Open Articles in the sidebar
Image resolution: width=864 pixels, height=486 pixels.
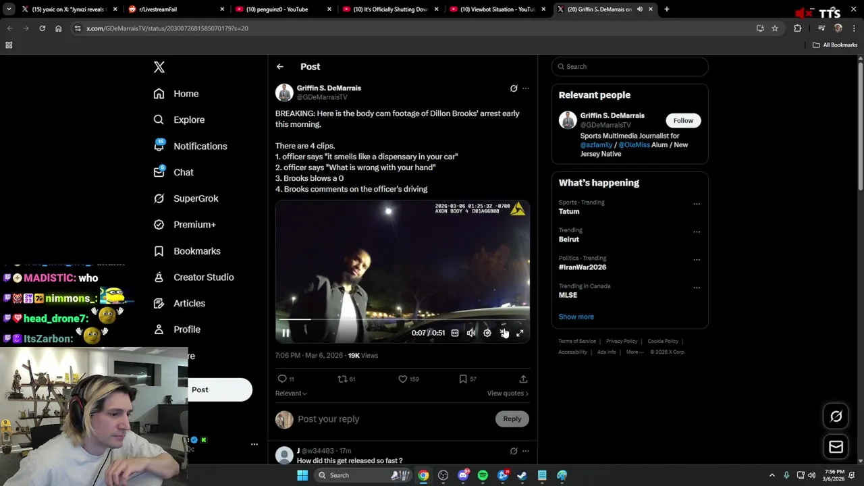pyautogui.click(x=179, y=303)
